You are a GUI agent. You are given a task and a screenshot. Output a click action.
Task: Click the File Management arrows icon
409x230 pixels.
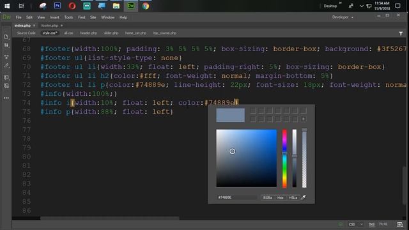tap(6, 45)
